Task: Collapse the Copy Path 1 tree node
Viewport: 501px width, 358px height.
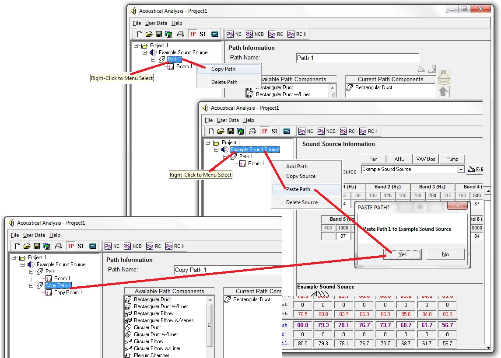Action: click(32, 285)
